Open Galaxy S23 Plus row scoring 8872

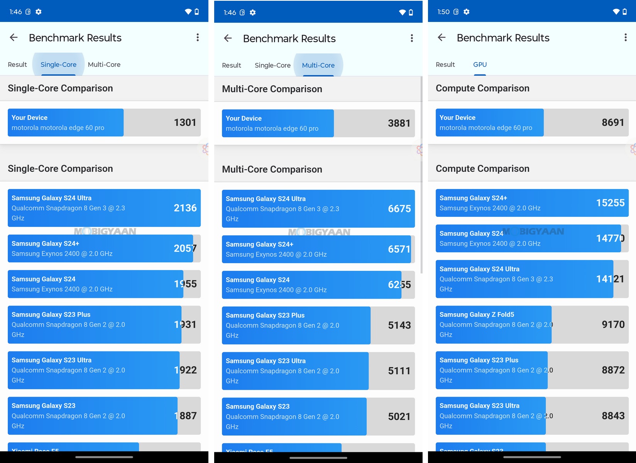click(x=532, y=370)
